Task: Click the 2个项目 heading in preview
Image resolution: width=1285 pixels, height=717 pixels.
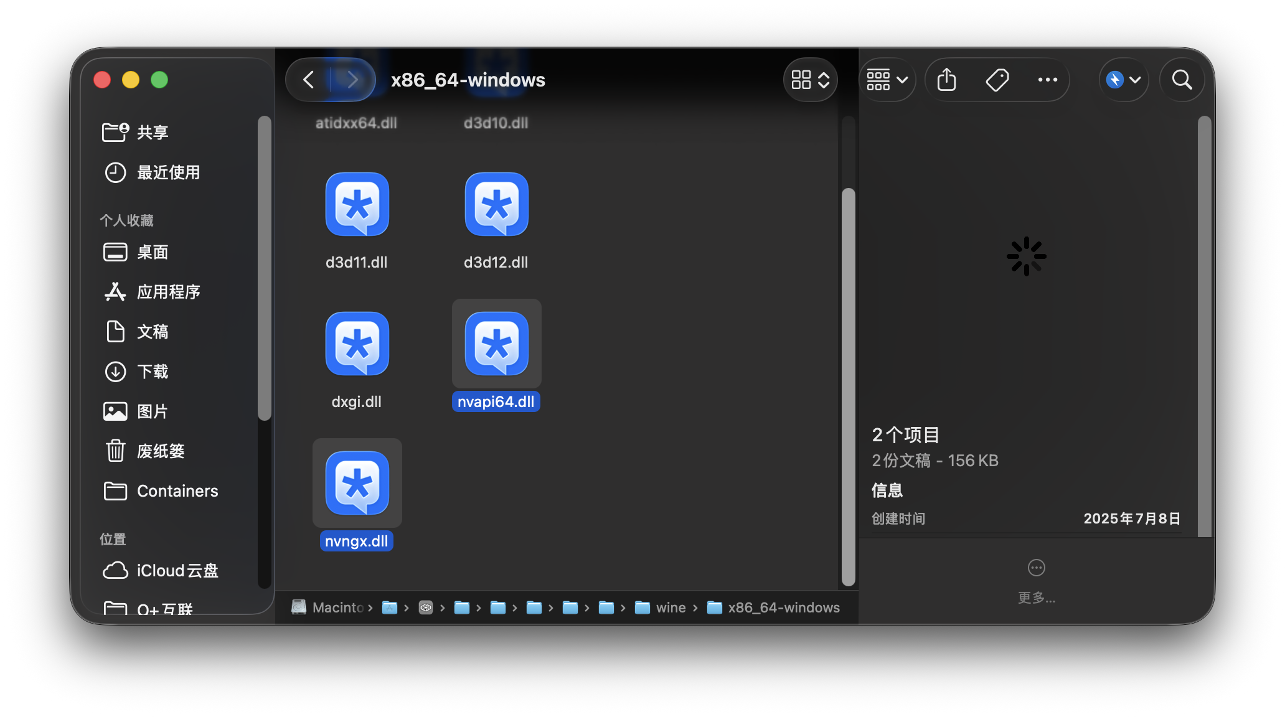Action: pyautogui.click(x=905, y=434)
